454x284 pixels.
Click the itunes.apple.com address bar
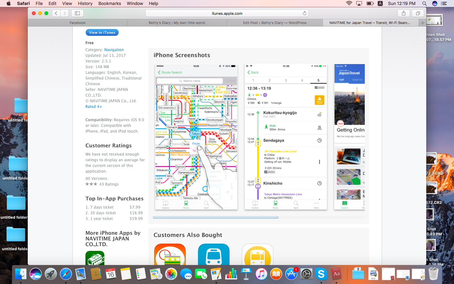(x=227, y=13)
